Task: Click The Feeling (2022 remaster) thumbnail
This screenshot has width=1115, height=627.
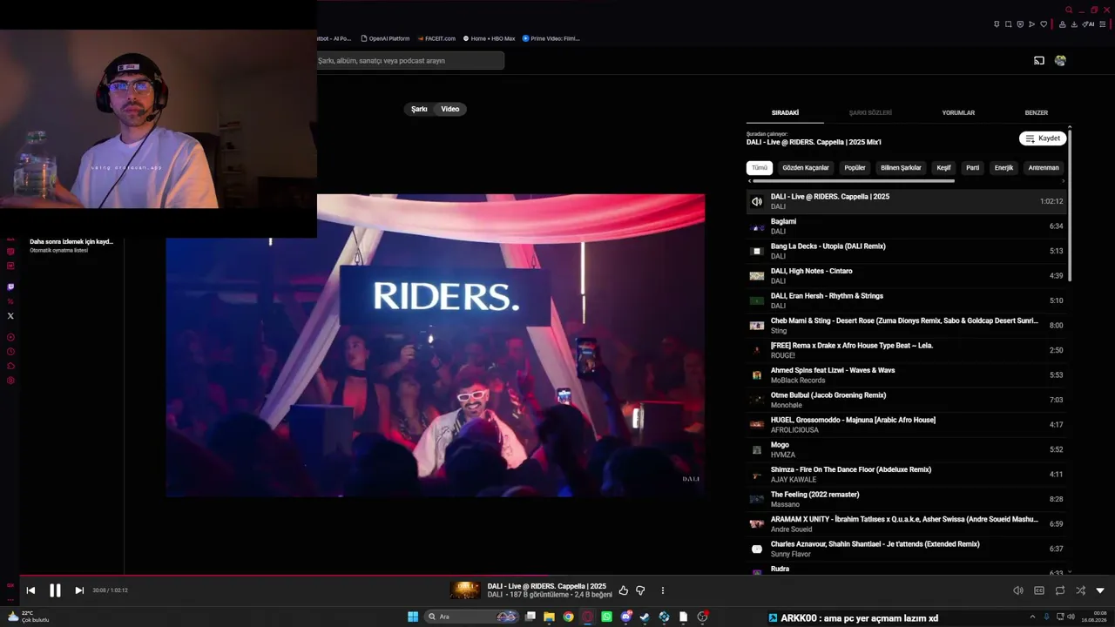Action: (757, 499)
